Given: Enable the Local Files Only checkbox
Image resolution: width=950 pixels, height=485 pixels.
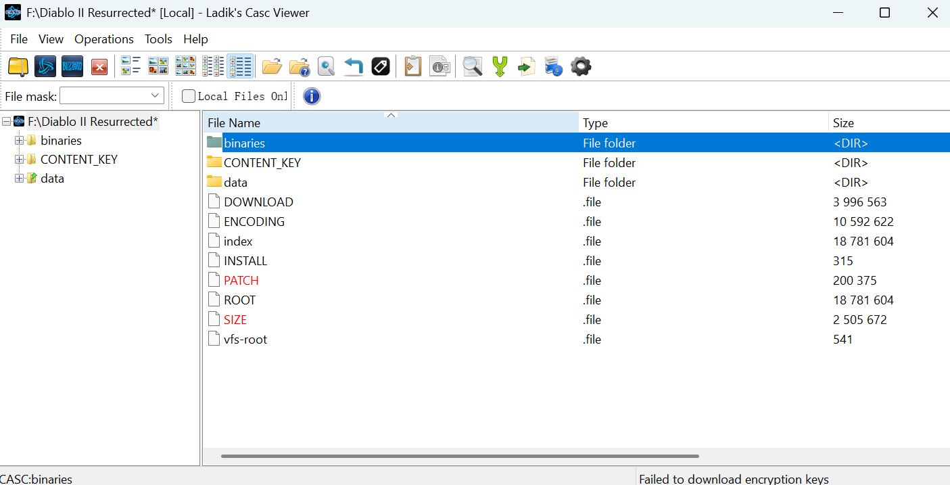Looking at the screenshot, I should pyautogui.click(x=189, y=96).
